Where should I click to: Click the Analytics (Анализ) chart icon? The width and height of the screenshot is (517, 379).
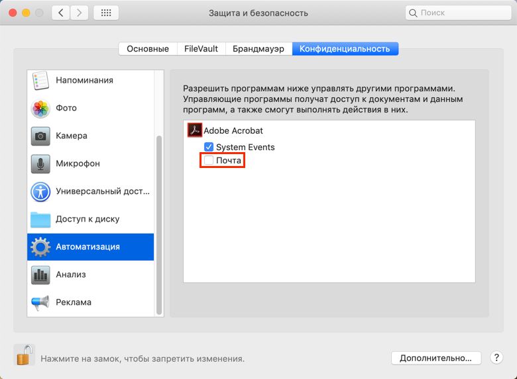click(40, 274)
